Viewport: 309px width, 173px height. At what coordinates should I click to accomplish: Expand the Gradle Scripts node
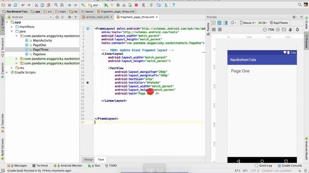(7, 73)
